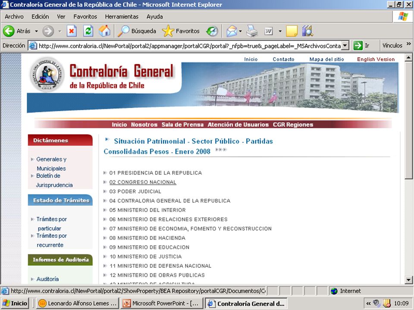Click the grey Forward arrow button
The image size is (414, 310).
[48, 31]
